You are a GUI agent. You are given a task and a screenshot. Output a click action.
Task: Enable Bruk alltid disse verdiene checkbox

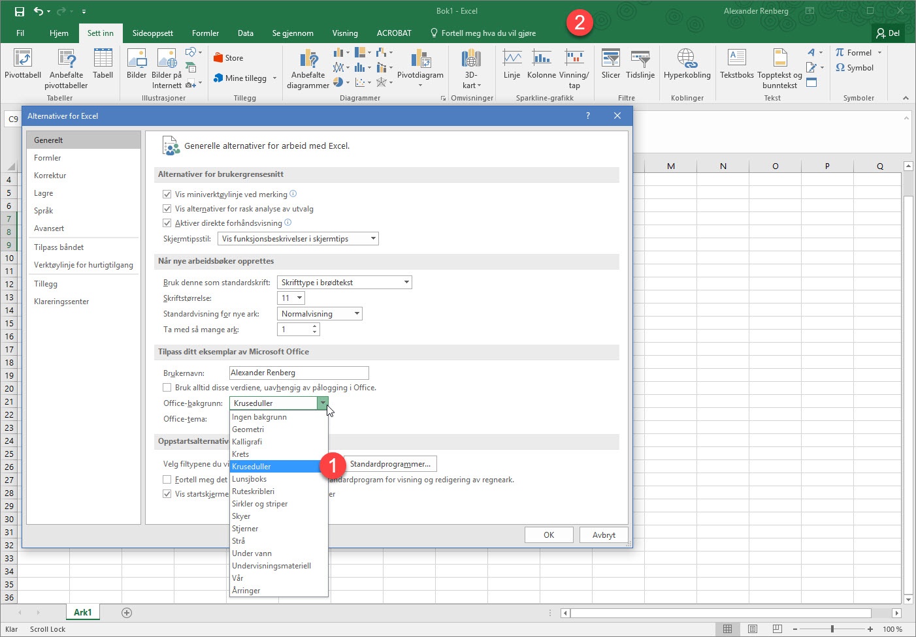tap(167, 388)
